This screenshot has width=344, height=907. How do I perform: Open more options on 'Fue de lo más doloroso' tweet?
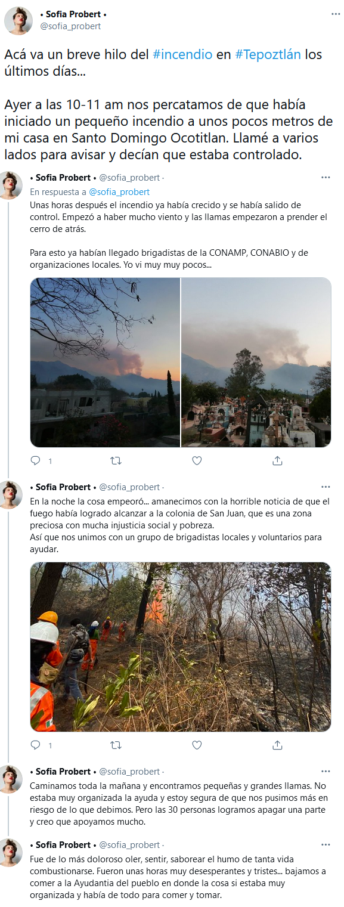pos(326,845)
